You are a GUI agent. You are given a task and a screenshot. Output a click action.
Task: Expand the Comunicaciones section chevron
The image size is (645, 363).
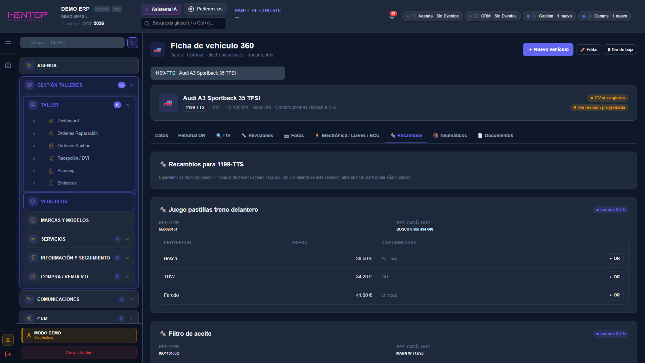click(x=131, y=299)
